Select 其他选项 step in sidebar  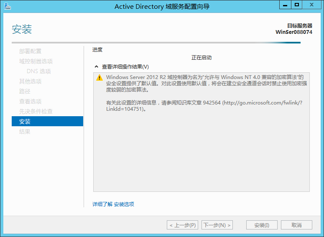tap(31, 82)
